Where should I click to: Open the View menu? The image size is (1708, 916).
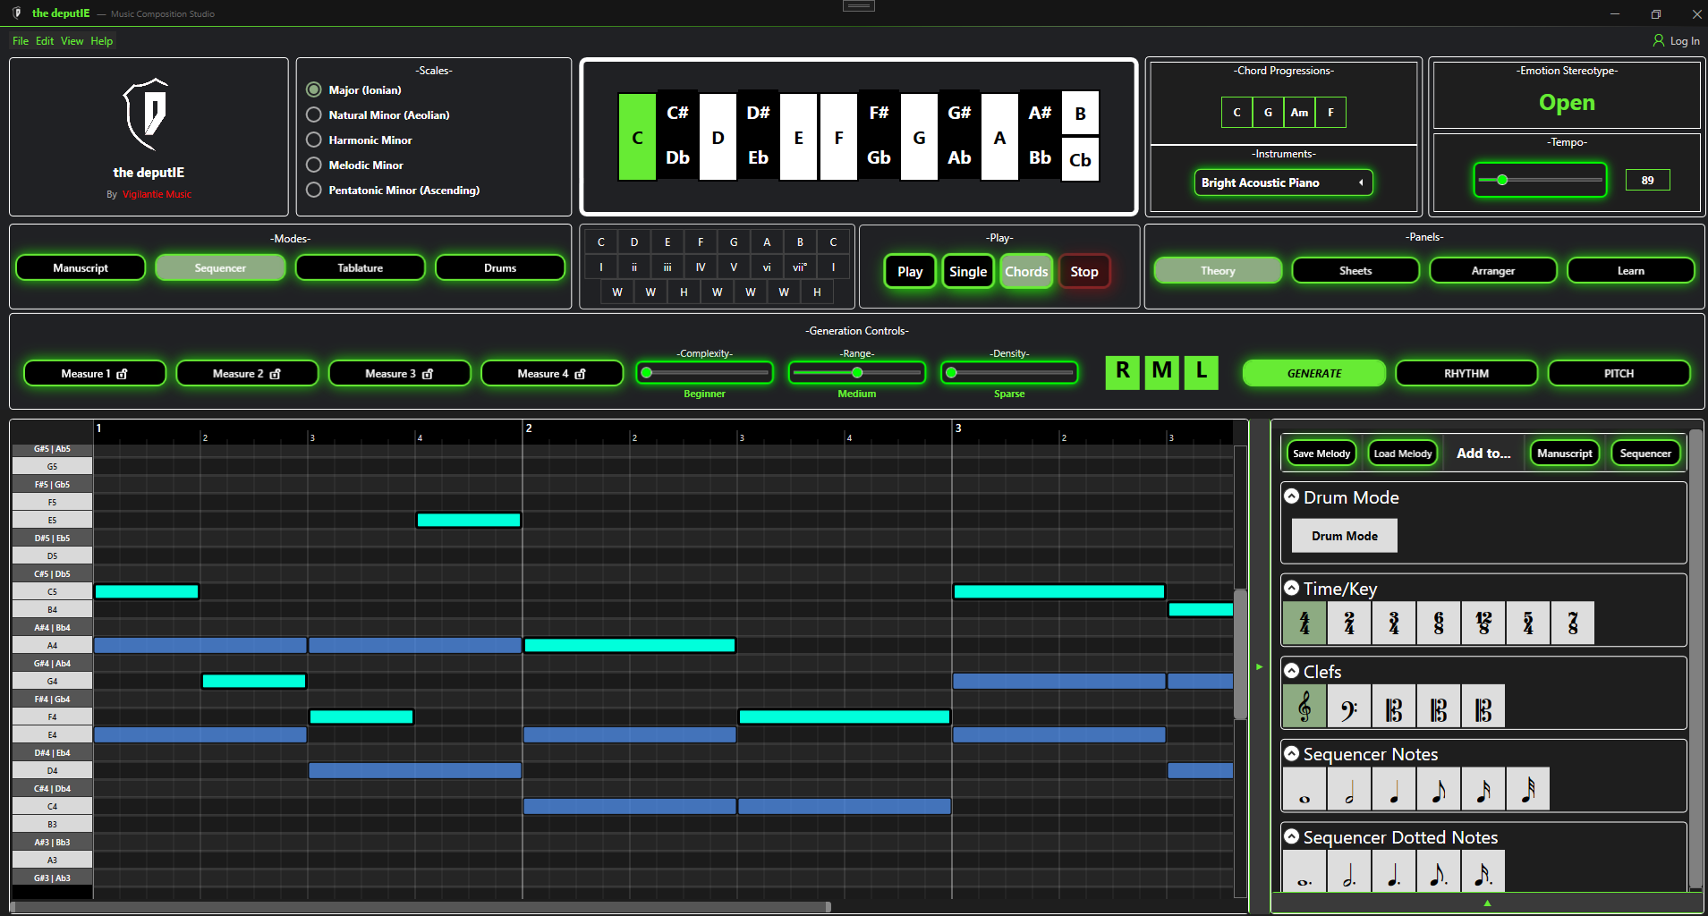tap(72, 41)
